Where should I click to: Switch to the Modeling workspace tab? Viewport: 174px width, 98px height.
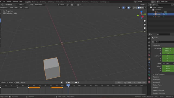pos(35,2)
